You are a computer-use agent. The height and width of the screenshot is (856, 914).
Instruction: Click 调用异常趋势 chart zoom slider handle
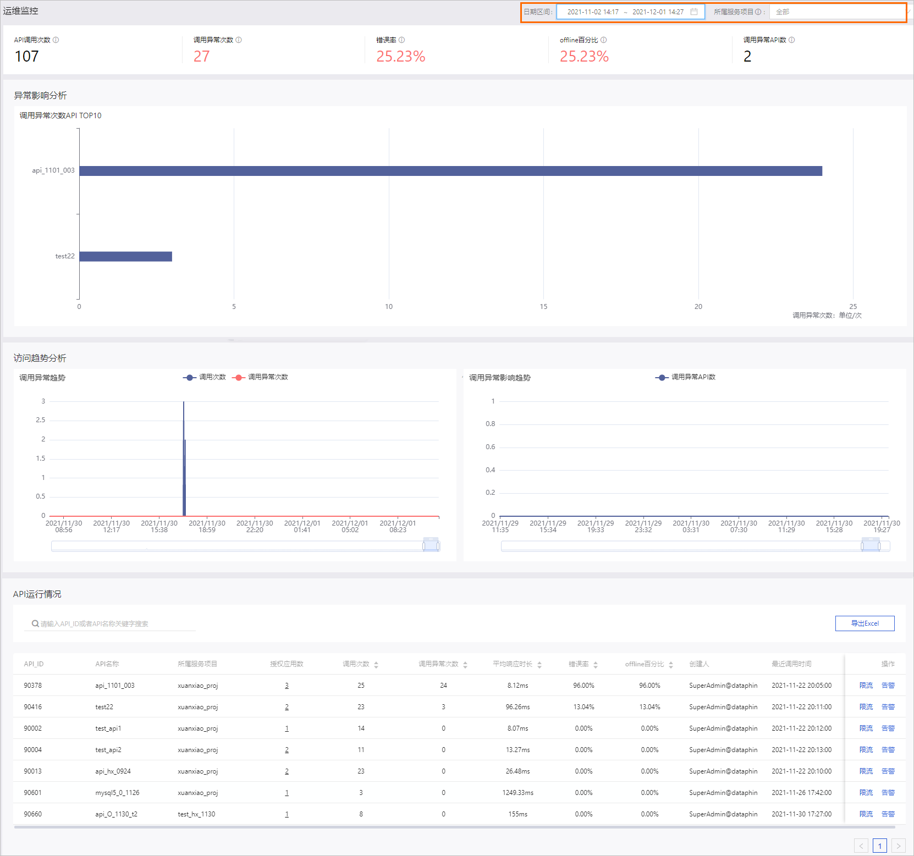tap(431, 545)
